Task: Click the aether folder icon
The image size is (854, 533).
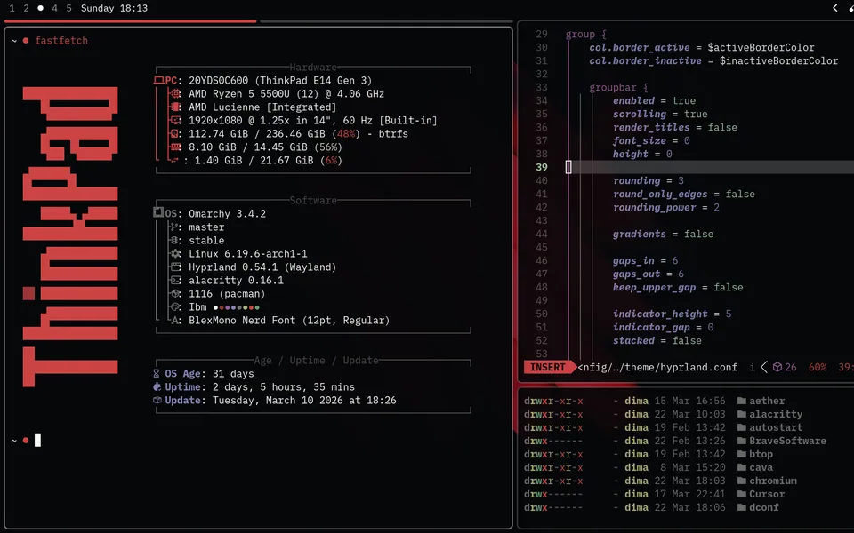Action: point(741,401)
